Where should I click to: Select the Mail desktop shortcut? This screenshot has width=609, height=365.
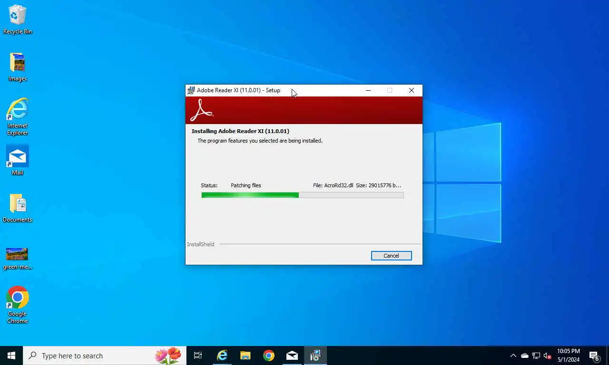(18, 160)
